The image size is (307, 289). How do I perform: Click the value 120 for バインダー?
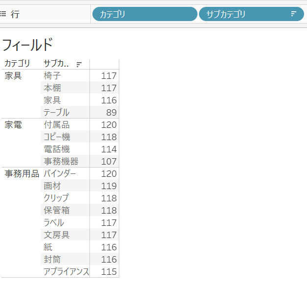coord(109,174)
